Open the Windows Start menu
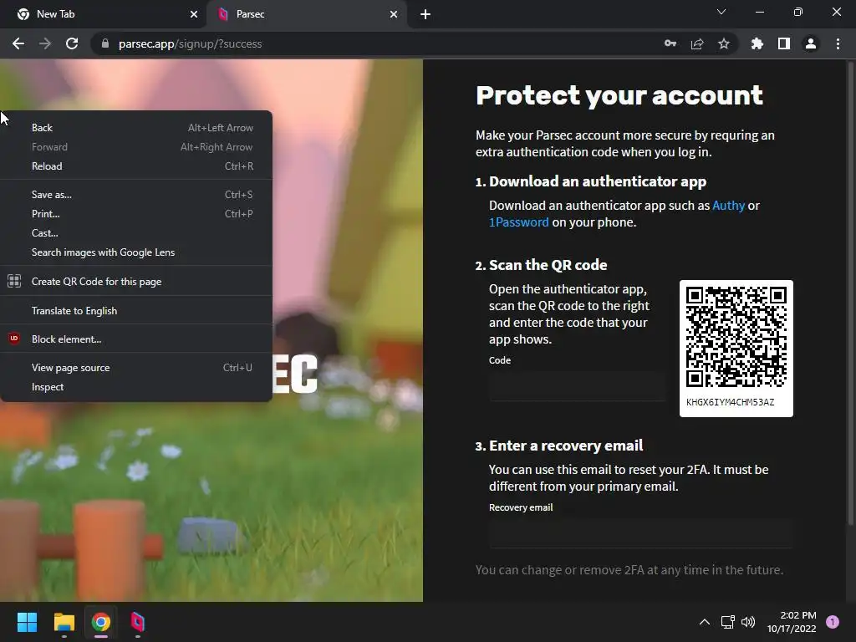 pos(27,622)
